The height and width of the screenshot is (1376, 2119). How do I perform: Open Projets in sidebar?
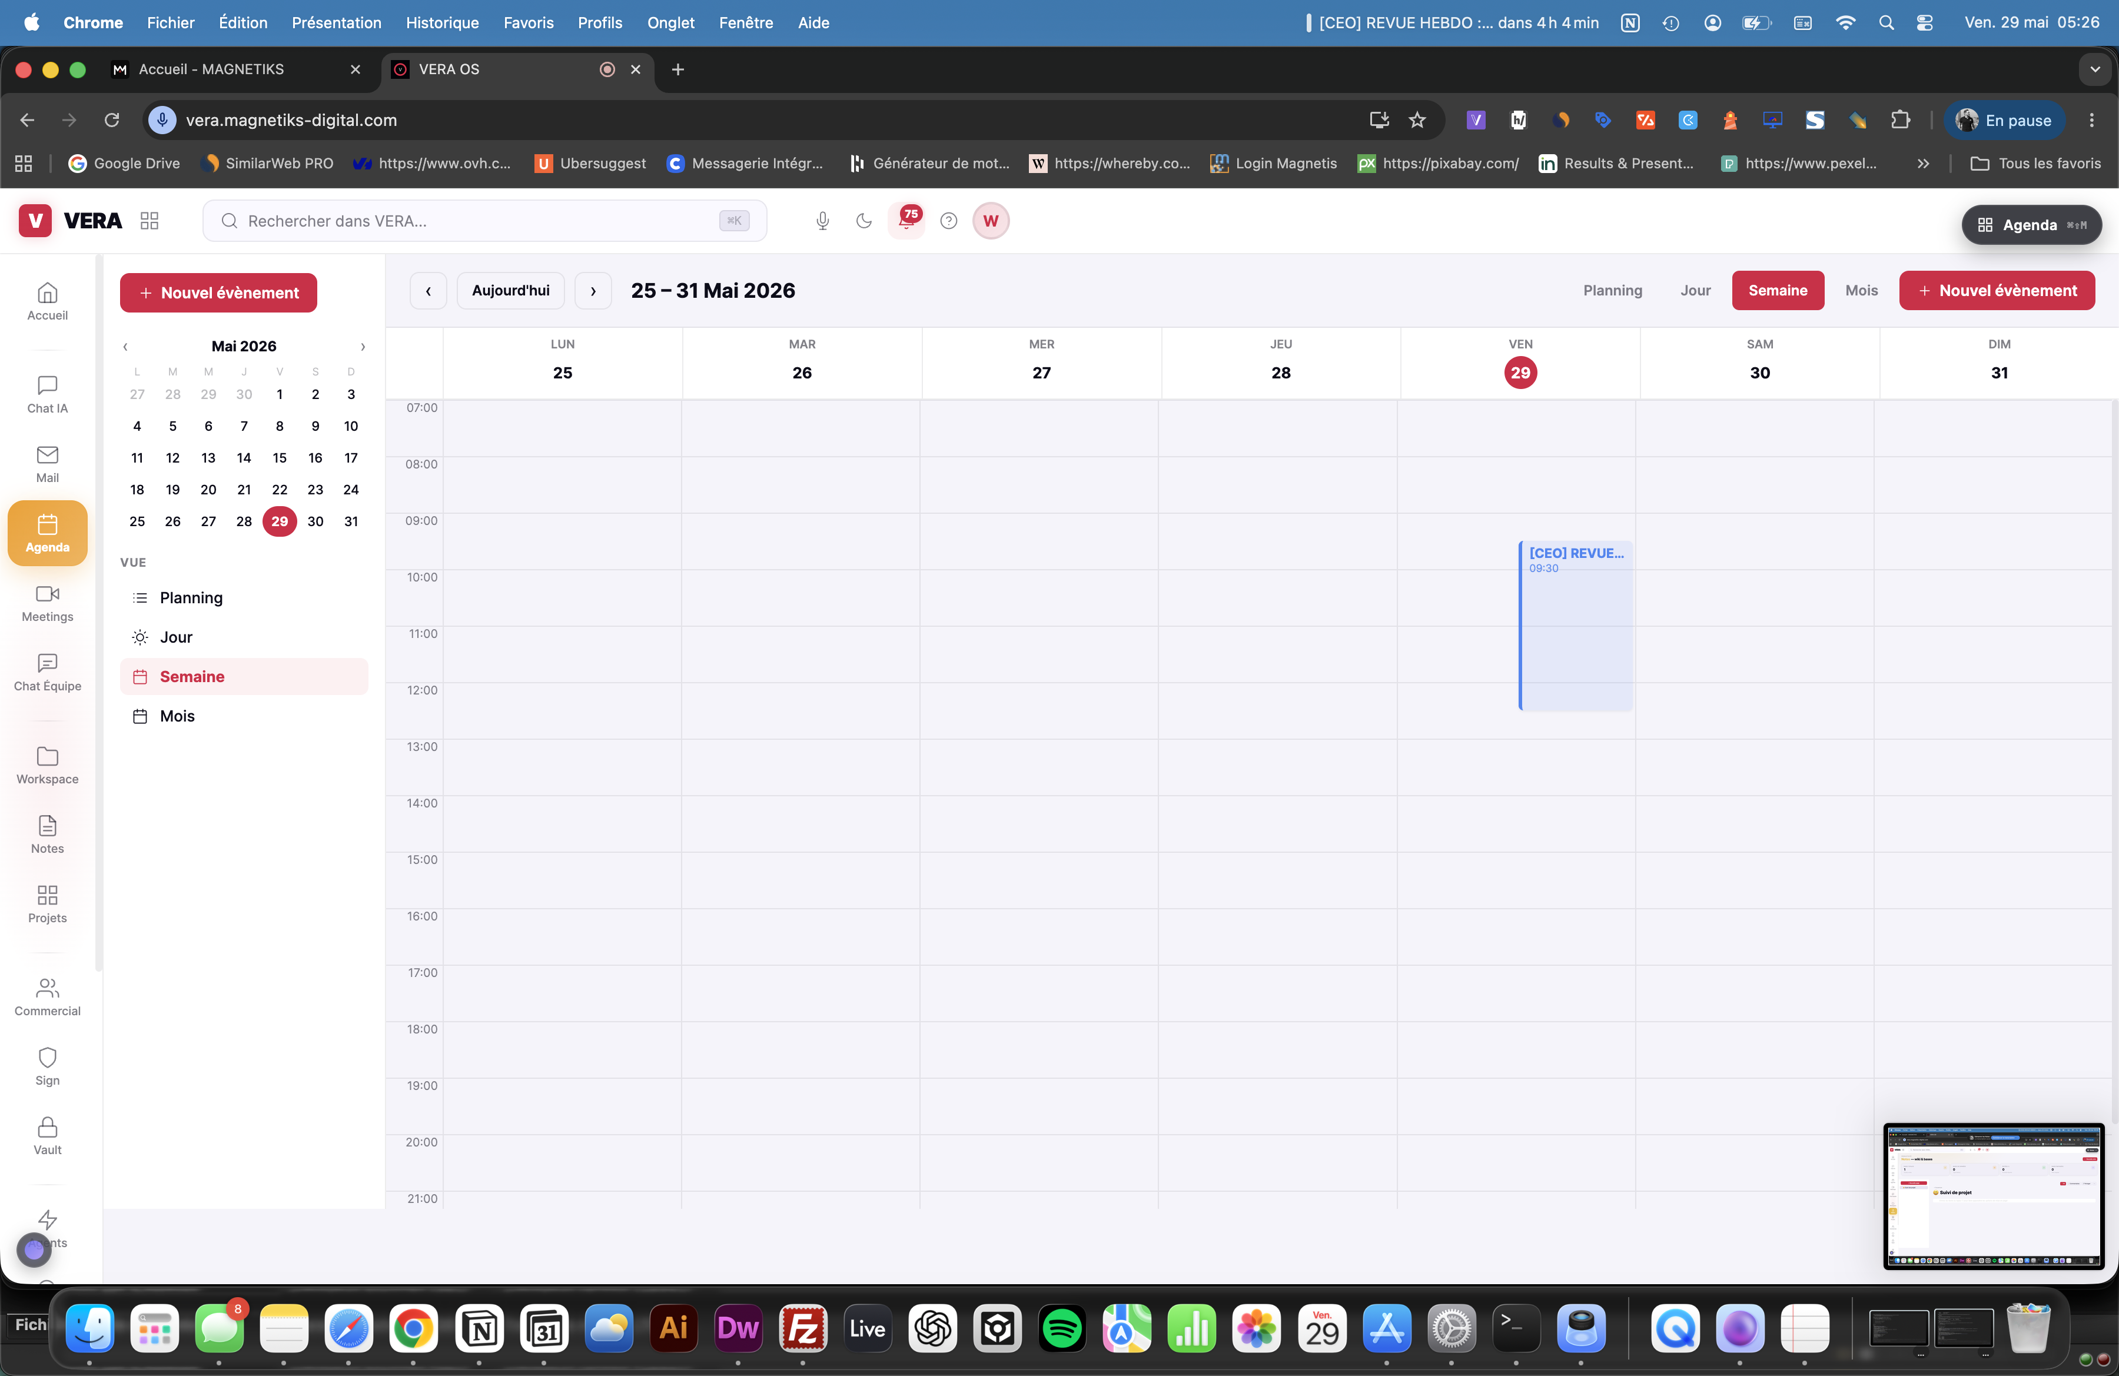(x=47, y=904)
